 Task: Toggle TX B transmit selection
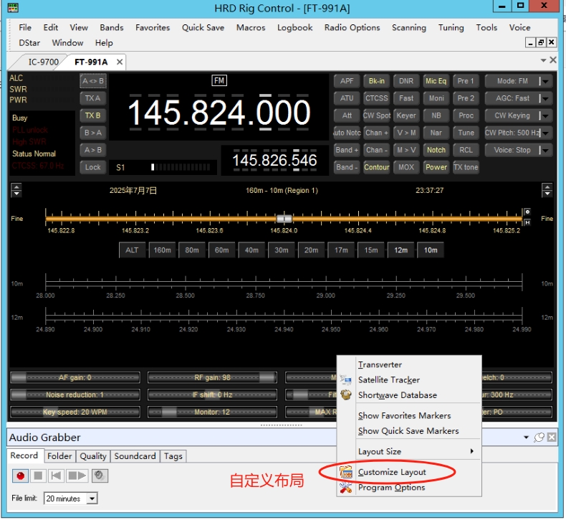click(93, 115)
